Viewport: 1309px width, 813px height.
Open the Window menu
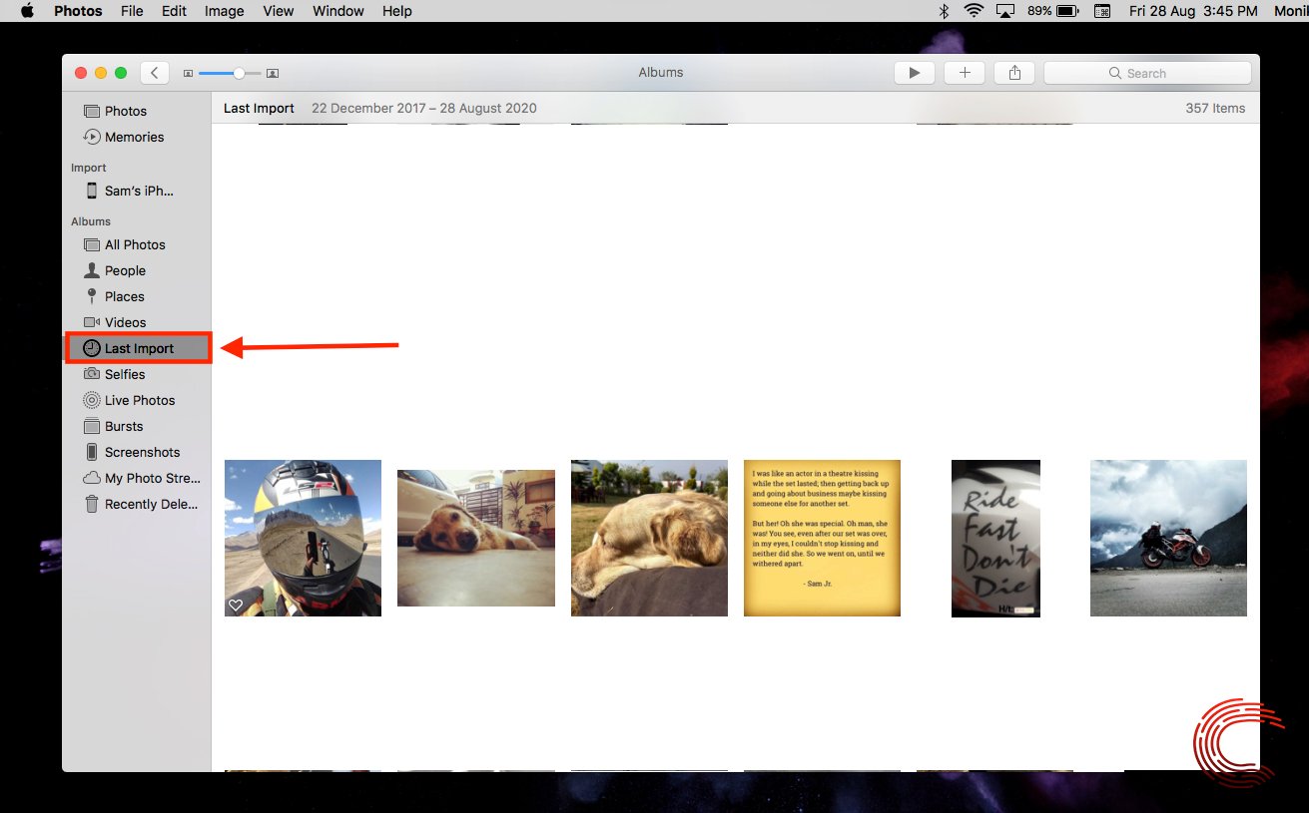click(x=337, y=11)
